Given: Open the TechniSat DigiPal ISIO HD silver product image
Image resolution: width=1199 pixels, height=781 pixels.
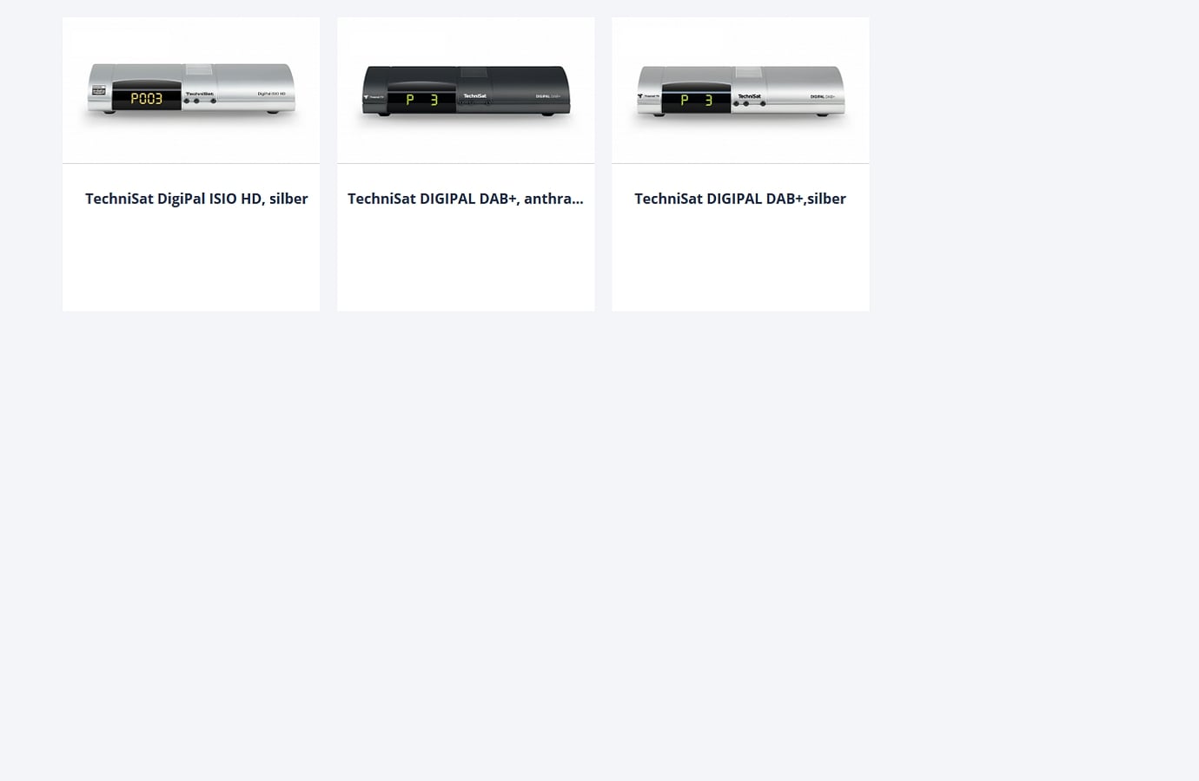Looking at the screenshot, I should pyautogui.click(x=191, y=90).
